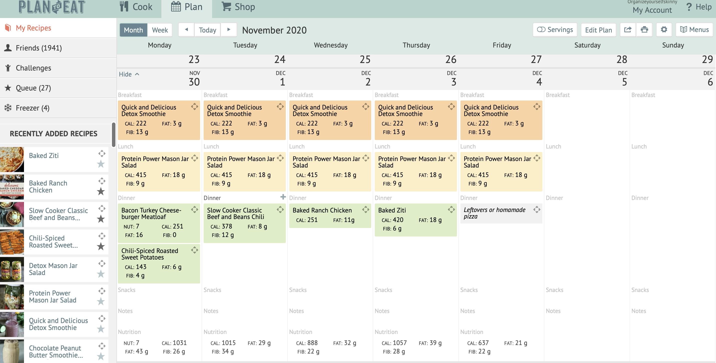This screenshot has height=363, width=716.
Task: Switch to the Shop tab
Action: pos(238,7)
